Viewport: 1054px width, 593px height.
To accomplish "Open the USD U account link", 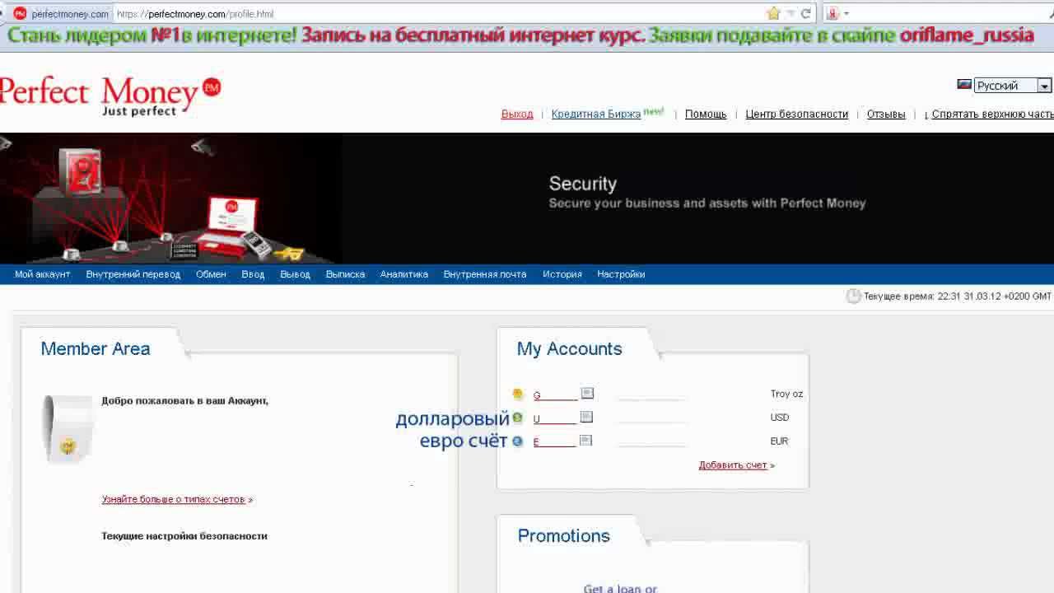I will (554, 419).
